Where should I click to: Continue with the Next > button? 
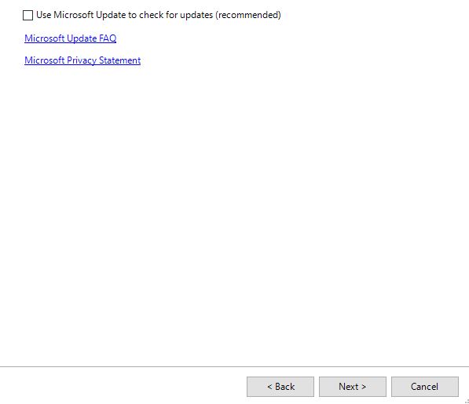pyautogui.click(x=353, y=387)
